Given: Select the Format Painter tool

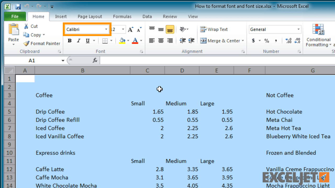Looking at the screenshot, I should [x=41, y=44].
